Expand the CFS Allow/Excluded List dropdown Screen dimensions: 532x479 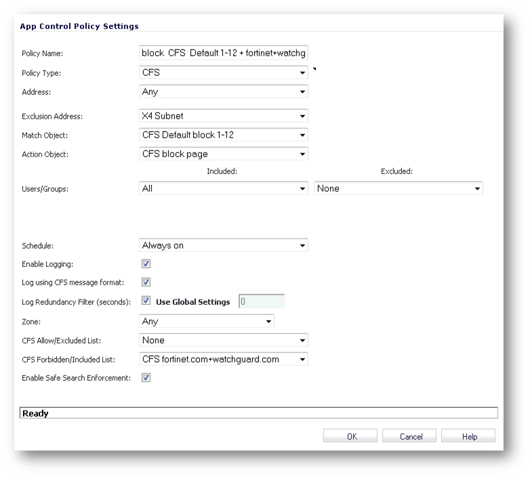(223, 341)
